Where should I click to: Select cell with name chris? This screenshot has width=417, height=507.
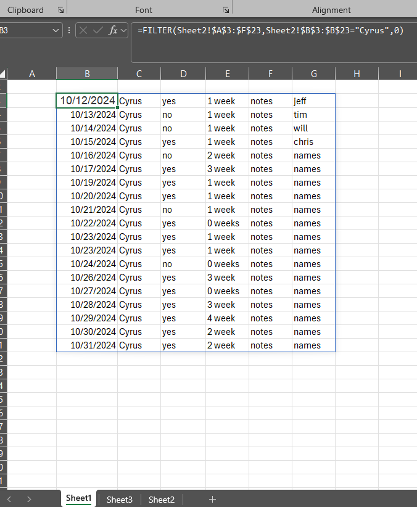pos(313,142)
